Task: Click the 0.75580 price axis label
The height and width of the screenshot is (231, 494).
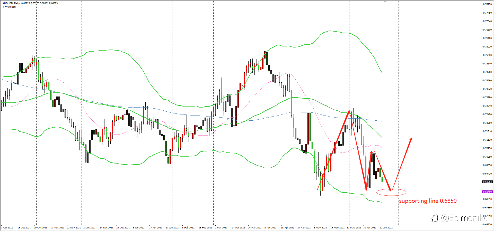Action: point(487,55)
